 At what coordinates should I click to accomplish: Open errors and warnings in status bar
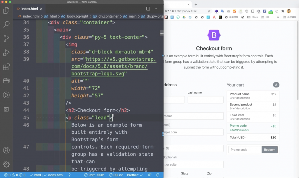coord(15,175)
